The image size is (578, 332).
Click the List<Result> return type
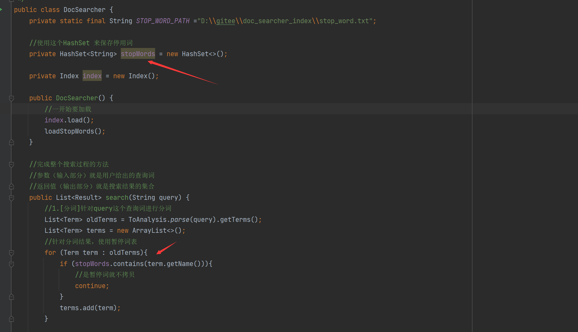79,198
